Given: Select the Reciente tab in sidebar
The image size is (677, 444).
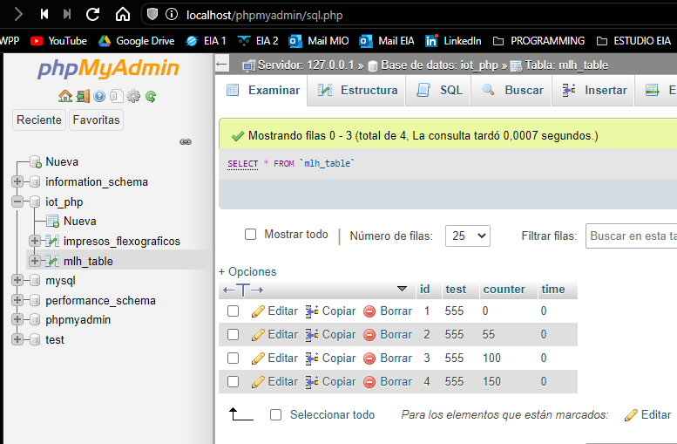Looking at the screenshot, I should pos(39,120).
